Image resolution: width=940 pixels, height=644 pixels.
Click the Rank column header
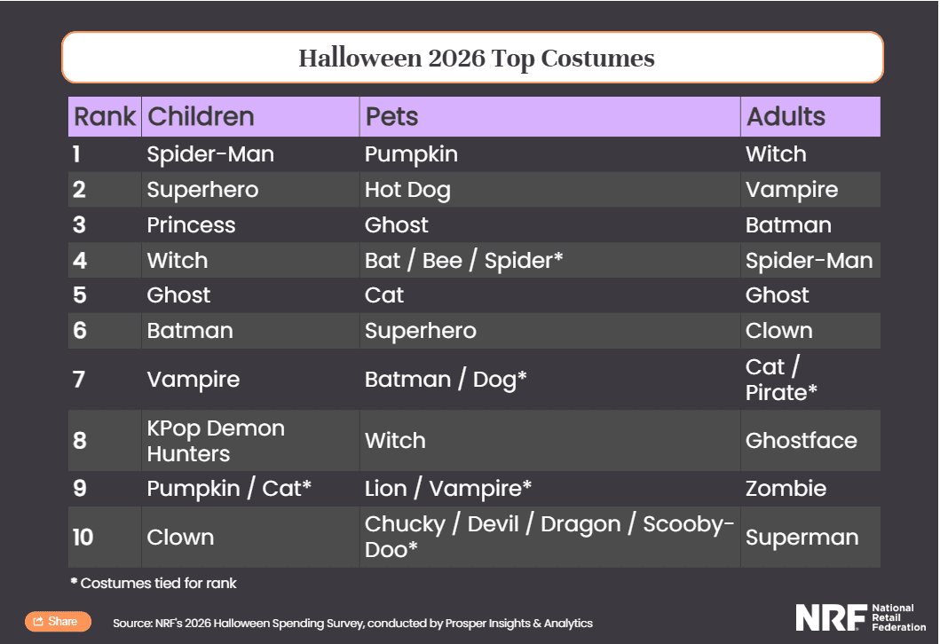click(x=105, y=117)
